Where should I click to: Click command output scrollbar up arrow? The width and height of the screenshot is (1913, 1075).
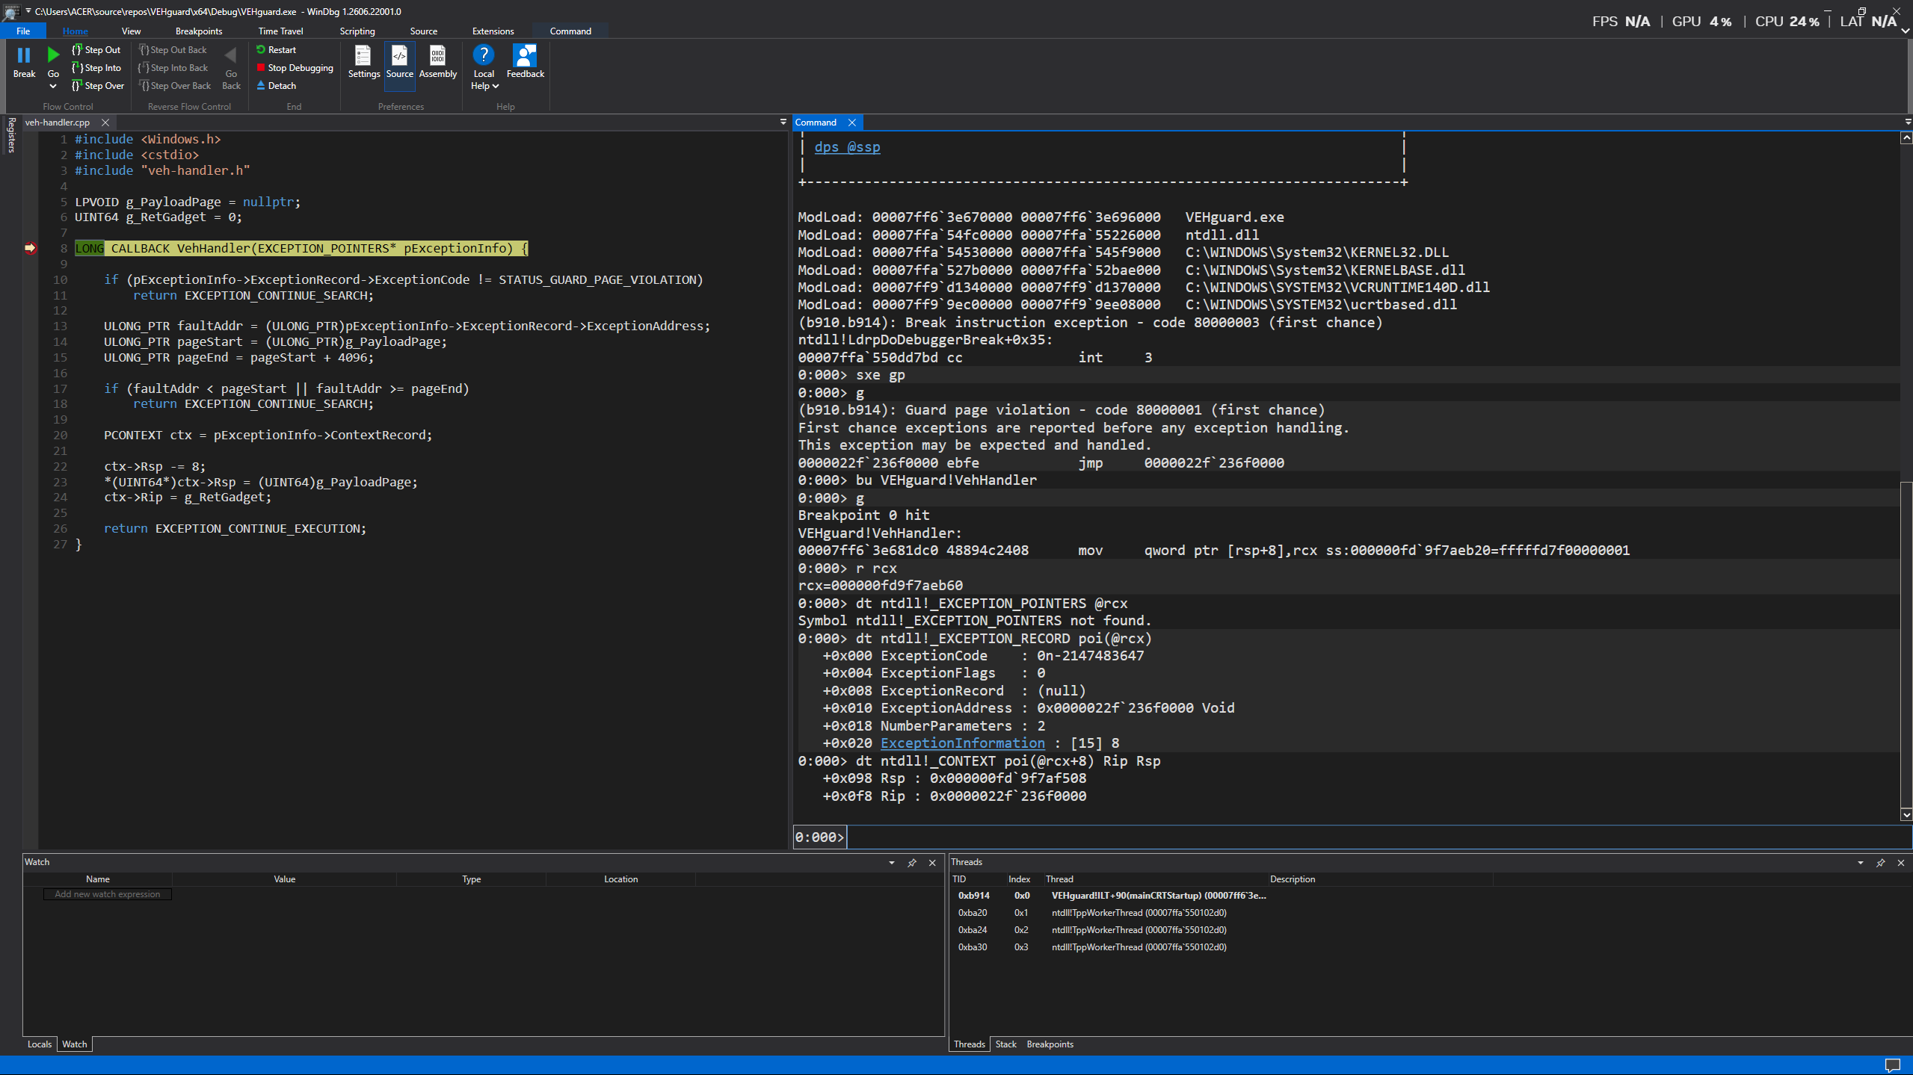[1906, 138]
